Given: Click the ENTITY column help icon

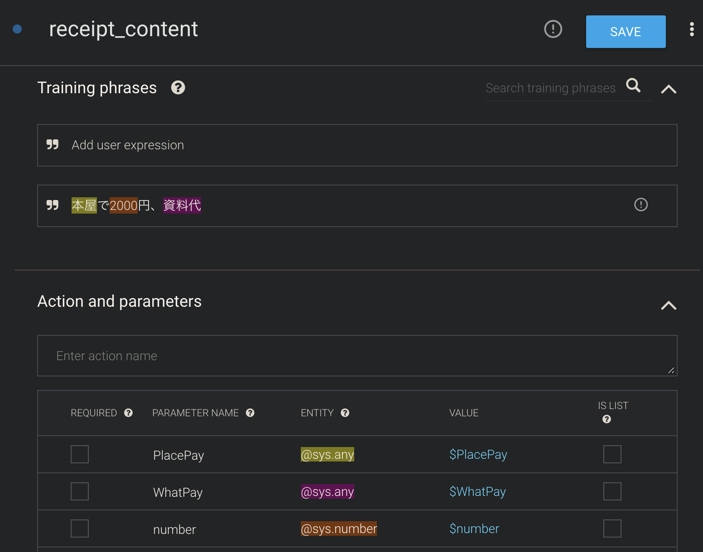Looking at the screenshot, I should click(x=345, y=413).
